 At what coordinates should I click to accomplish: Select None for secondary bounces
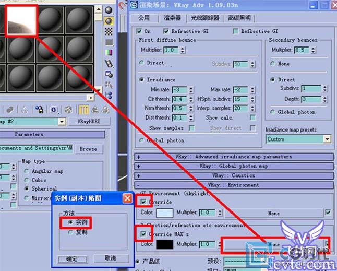click(273, 64)
